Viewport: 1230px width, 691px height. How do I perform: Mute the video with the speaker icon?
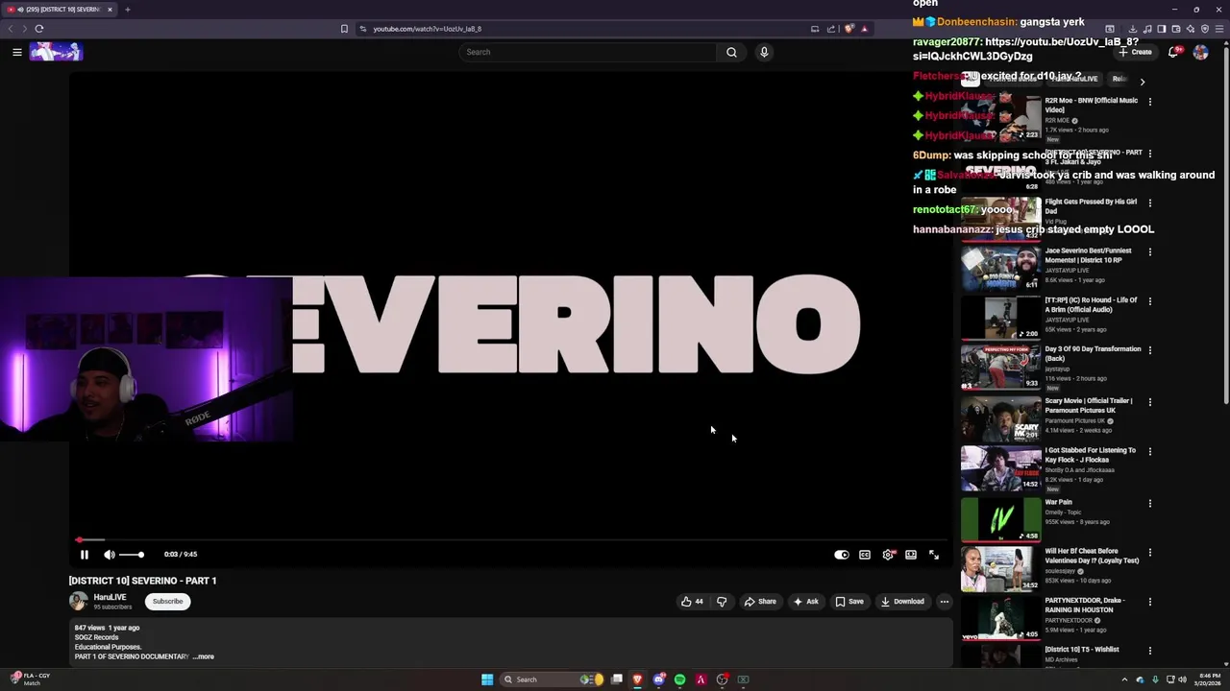109,555
